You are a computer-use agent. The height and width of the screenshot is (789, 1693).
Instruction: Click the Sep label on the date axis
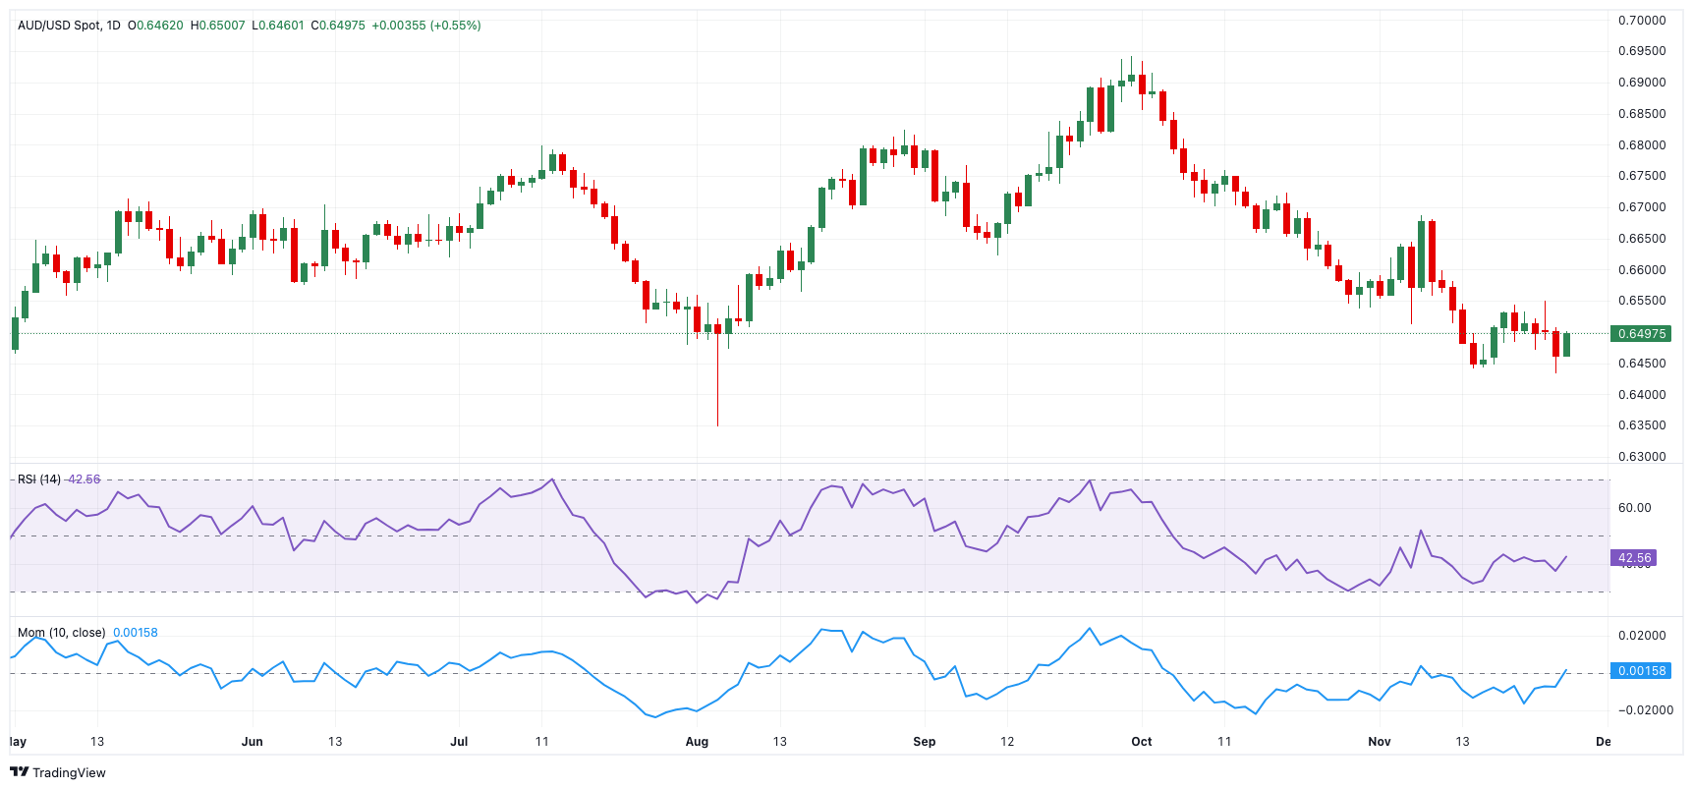(924, 742)
